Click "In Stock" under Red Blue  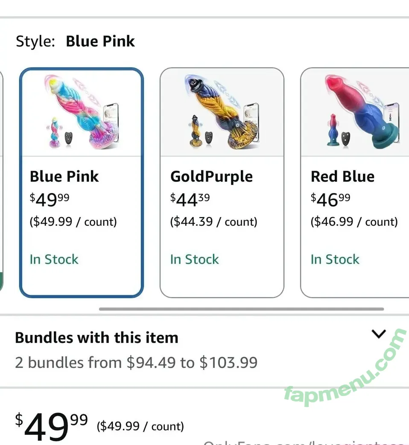(335, 259)
